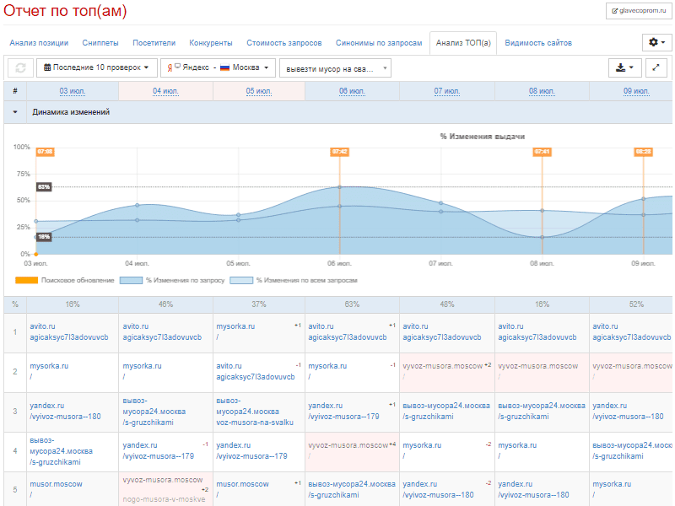Click the 46% cell in the percent row

click(165, 304)
